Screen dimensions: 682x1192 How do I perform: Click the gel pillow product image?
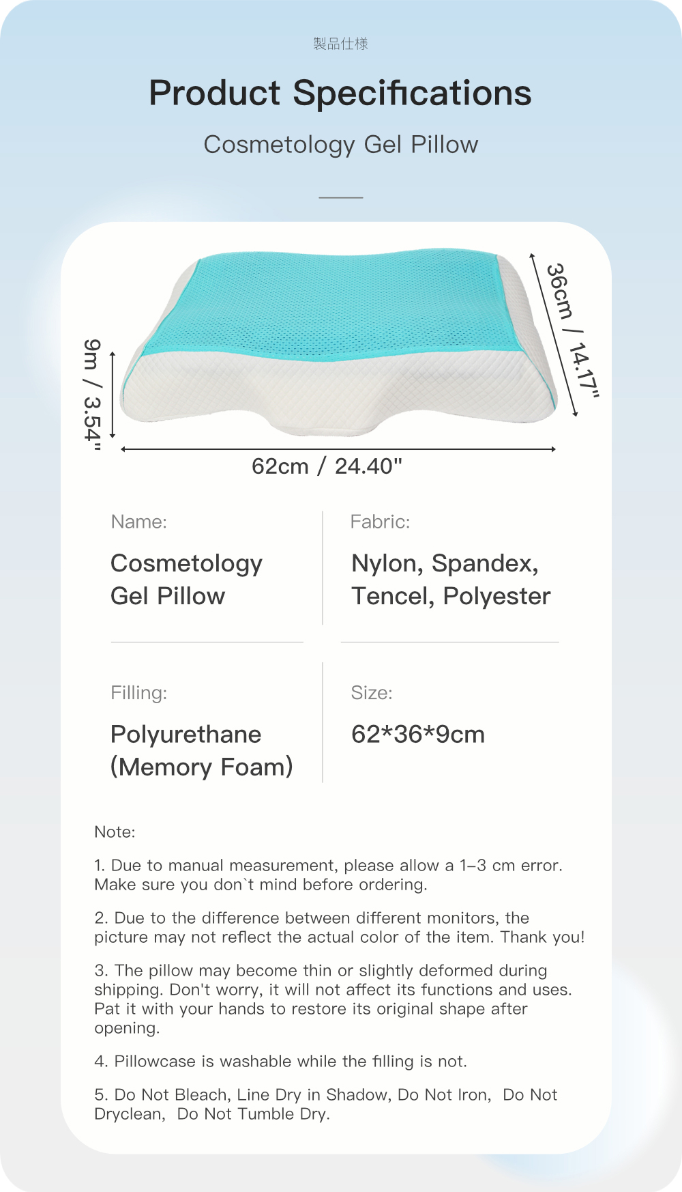tap(339, 341)
